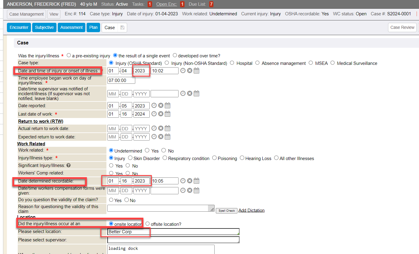Select 'developed over time?' radio option
The image size is (419, 254).
click(x=175, y=56)
